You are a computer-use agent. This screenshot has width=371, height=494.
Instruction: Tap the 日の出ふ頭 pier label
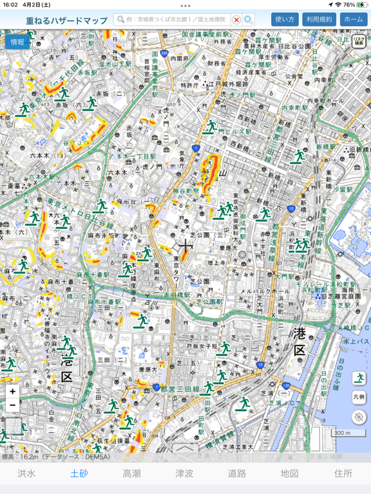[x=339, y=374]
